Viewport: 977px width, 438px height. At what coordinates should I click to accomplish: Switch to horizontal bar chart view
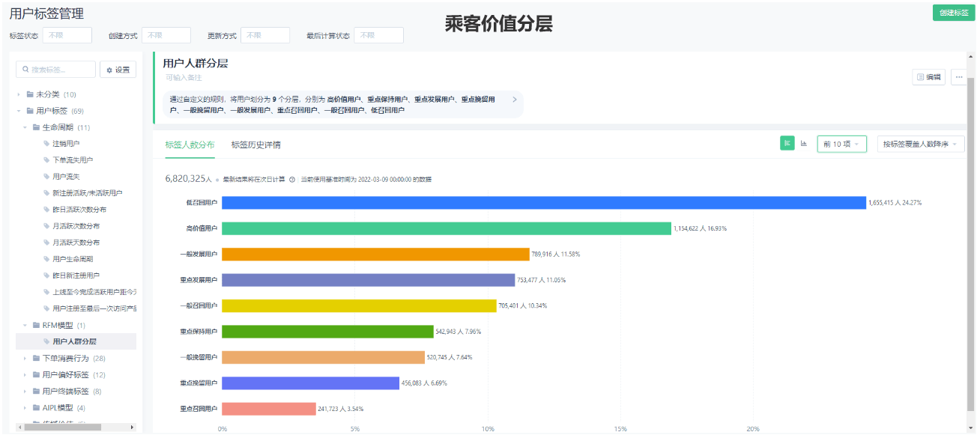[x=787, y=144]
